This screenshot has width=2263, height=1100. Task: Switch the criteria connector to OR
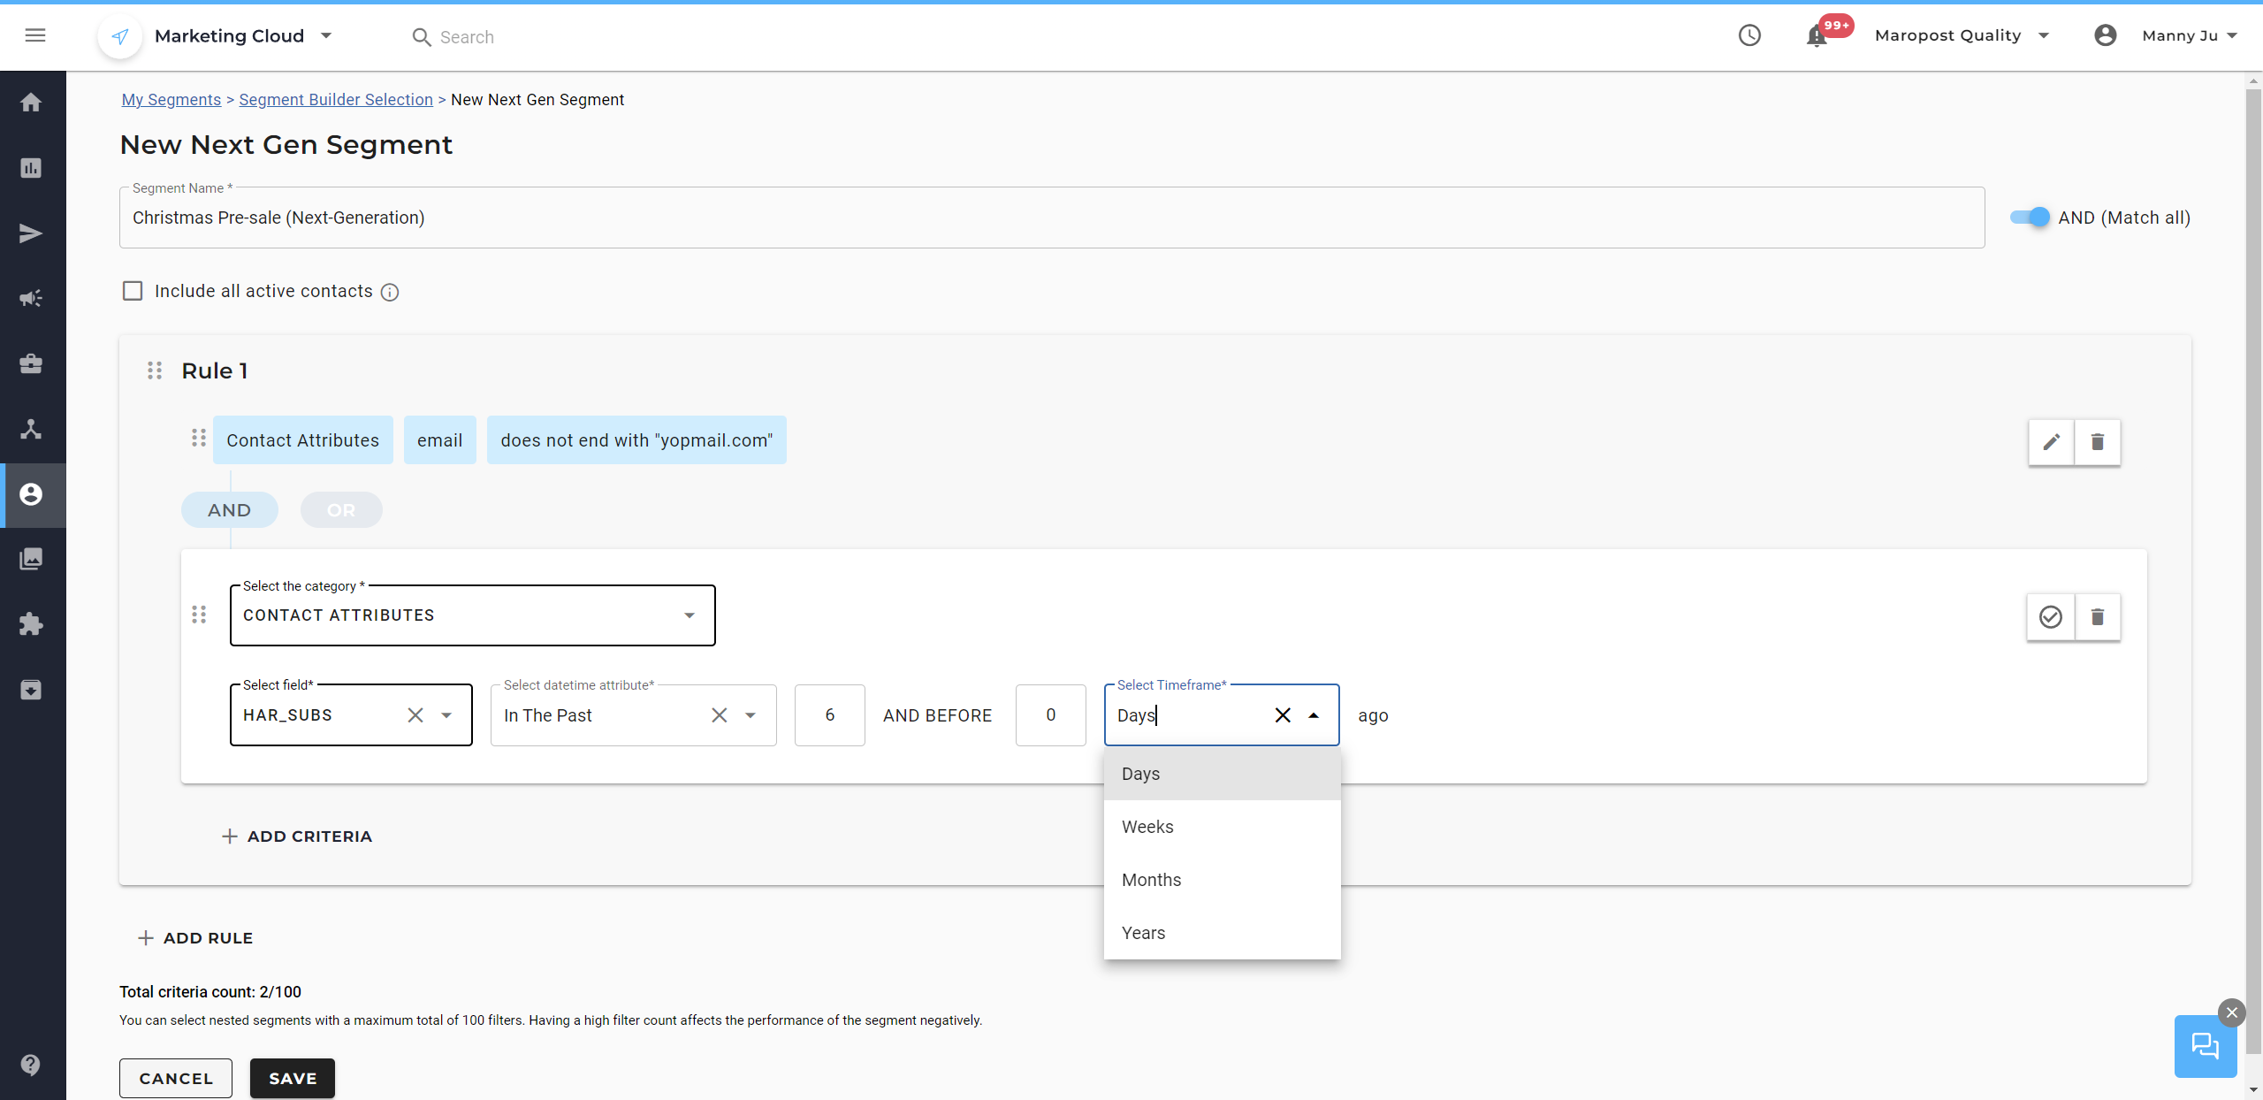(341, 510)
